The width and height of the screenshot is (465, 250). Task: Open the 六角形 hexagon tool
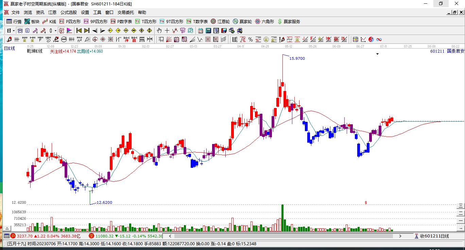pyautogui.click(x=264, y=21)
